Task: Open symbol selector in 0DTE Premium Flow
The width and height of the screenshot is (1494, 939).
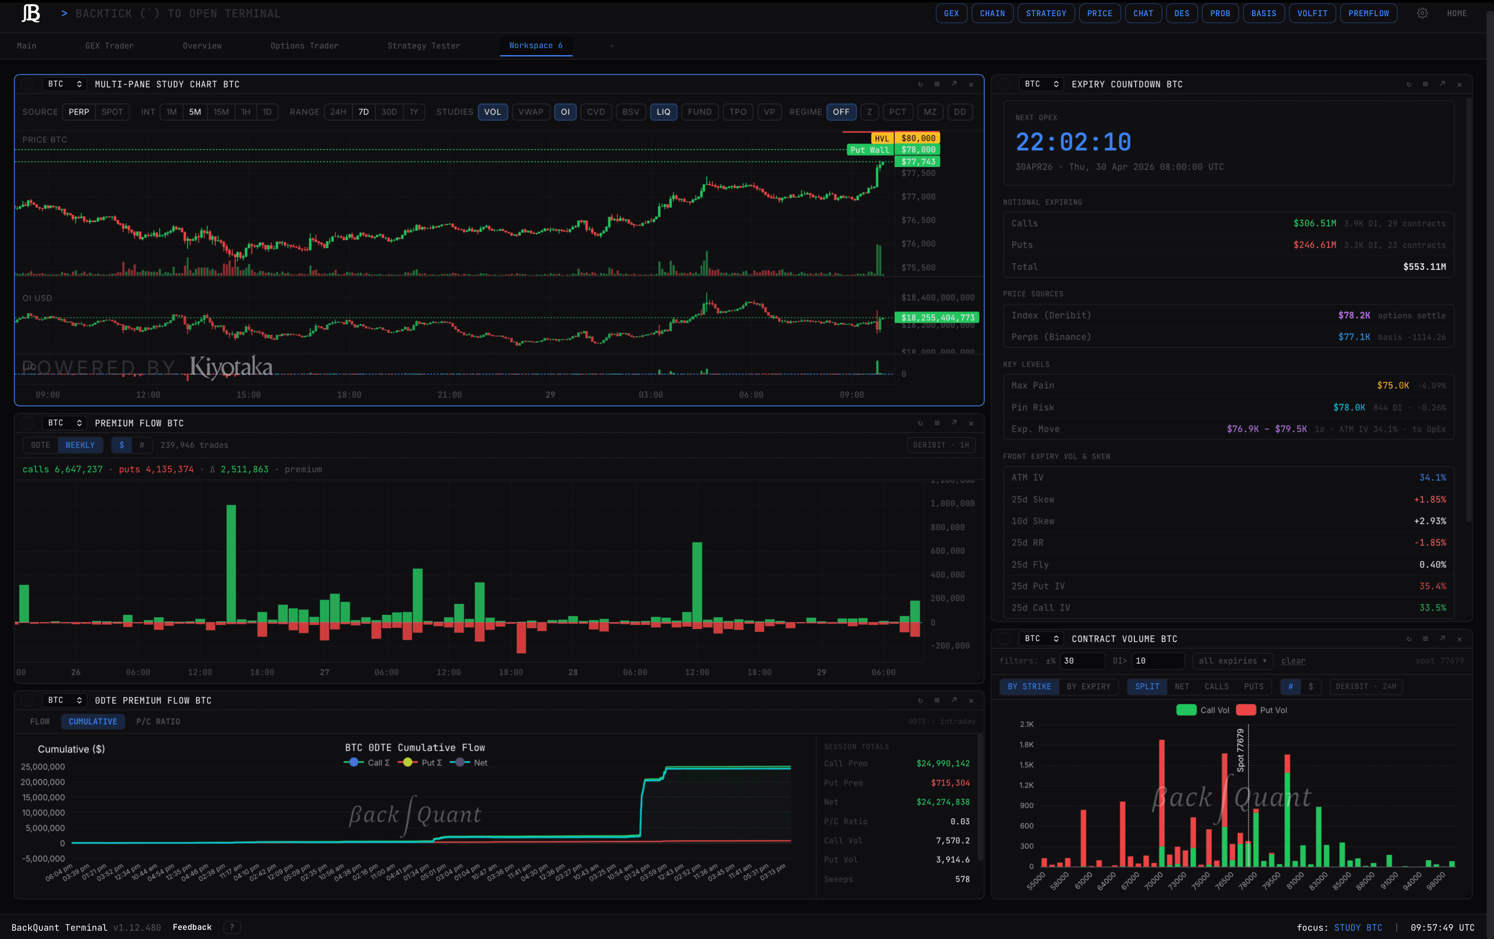Action: tap(64, 700)
